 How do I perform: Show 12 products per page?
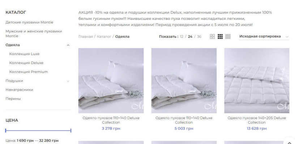tap(181, 37)
